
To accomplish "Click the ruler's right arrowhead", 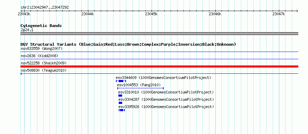I will pyautogui.click(x=297, y=11).
